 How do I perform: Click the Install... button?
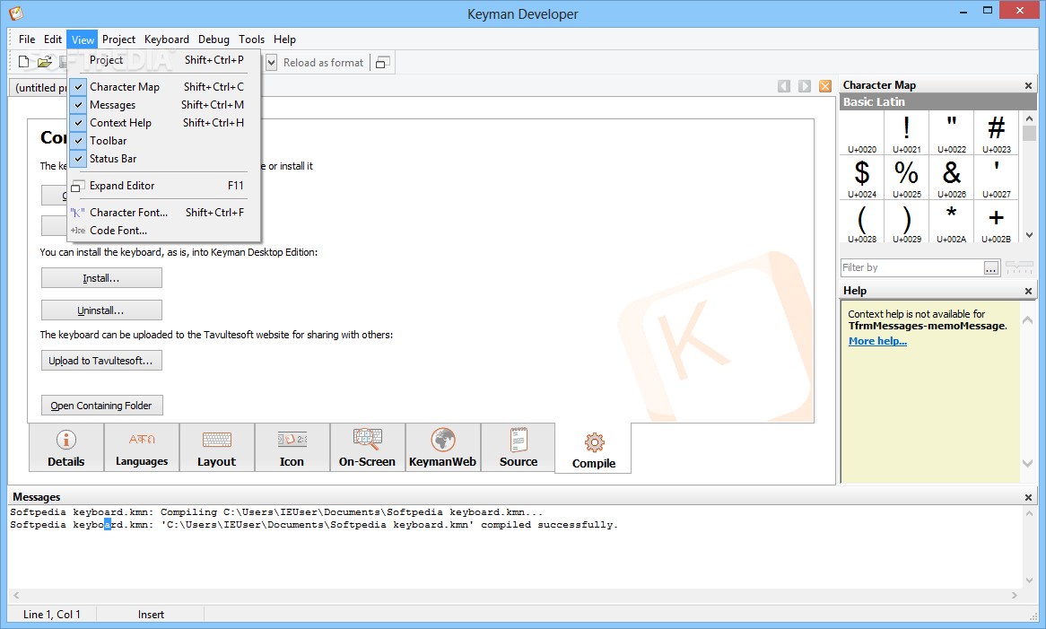tap(101, 278)
